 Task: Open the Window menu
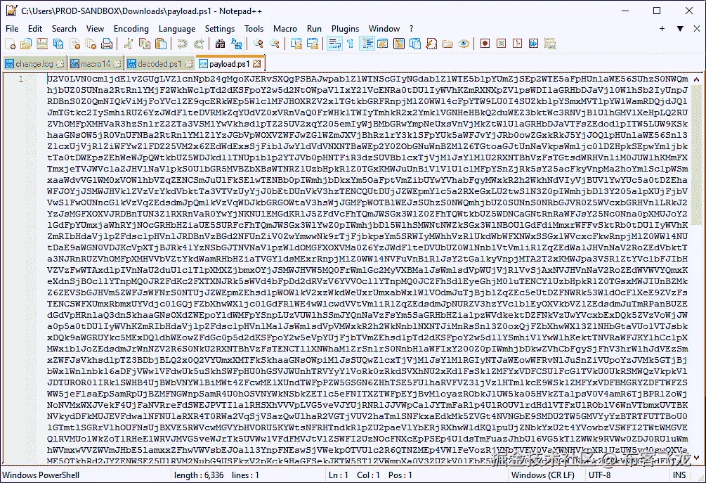point(384,28)
